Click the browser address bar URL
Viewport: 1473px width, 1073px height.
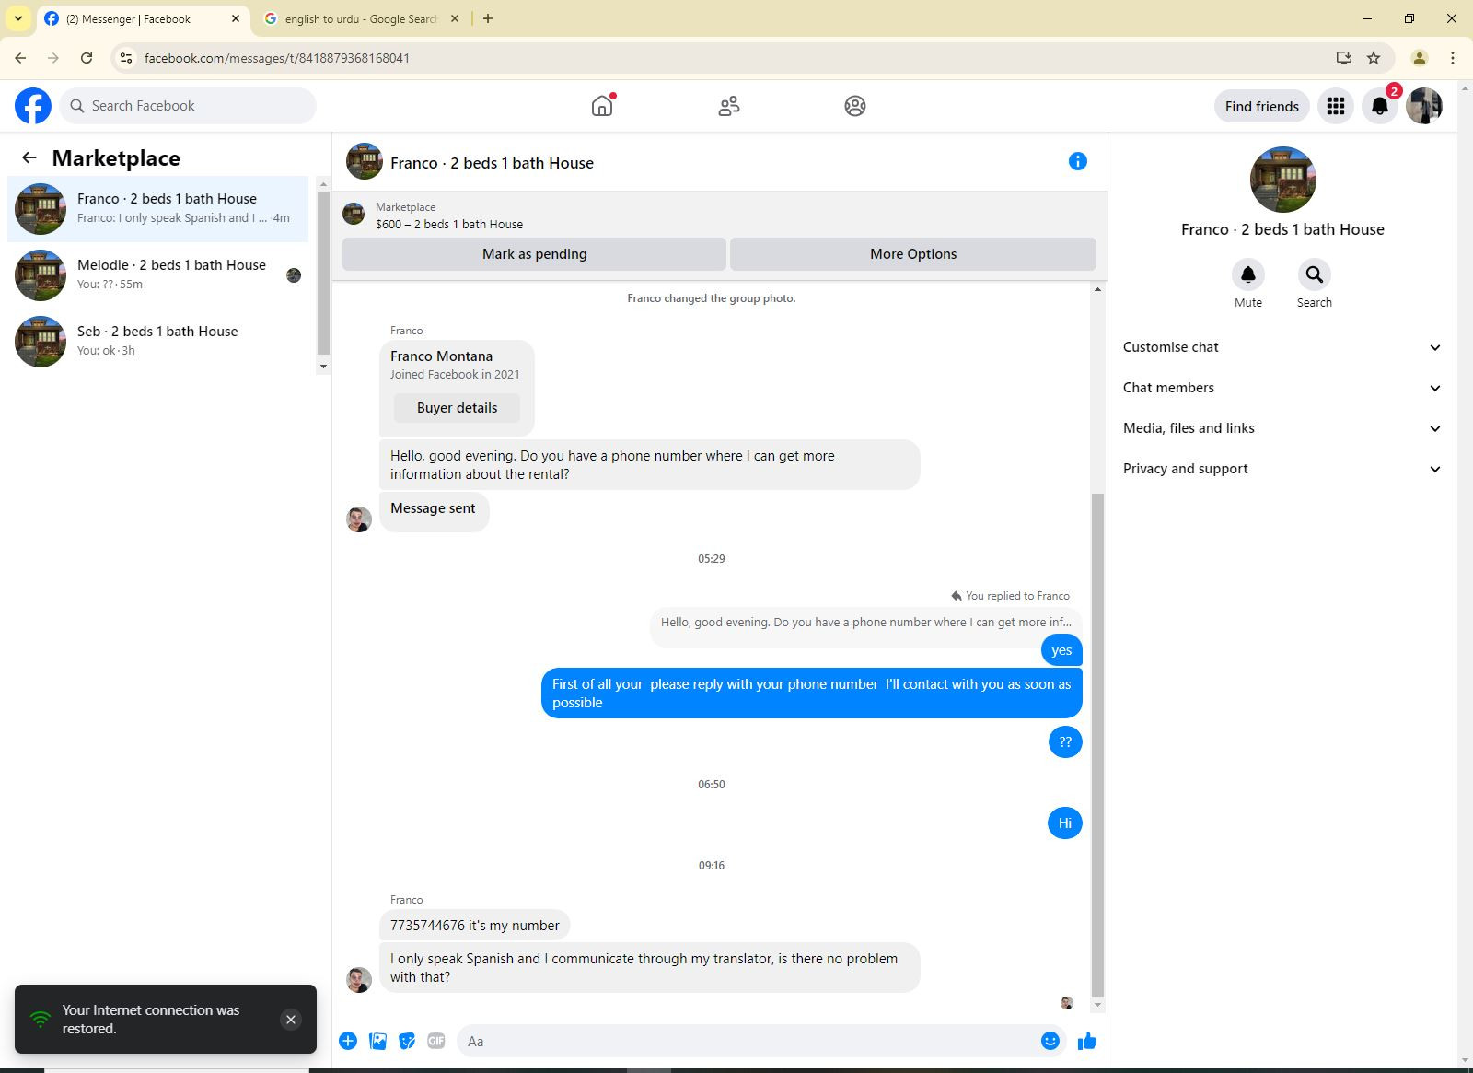pos(277,58)
